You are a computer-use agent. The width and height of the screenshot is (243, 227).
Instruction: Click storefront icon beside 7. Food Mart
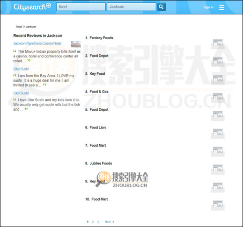pos(218,151)
